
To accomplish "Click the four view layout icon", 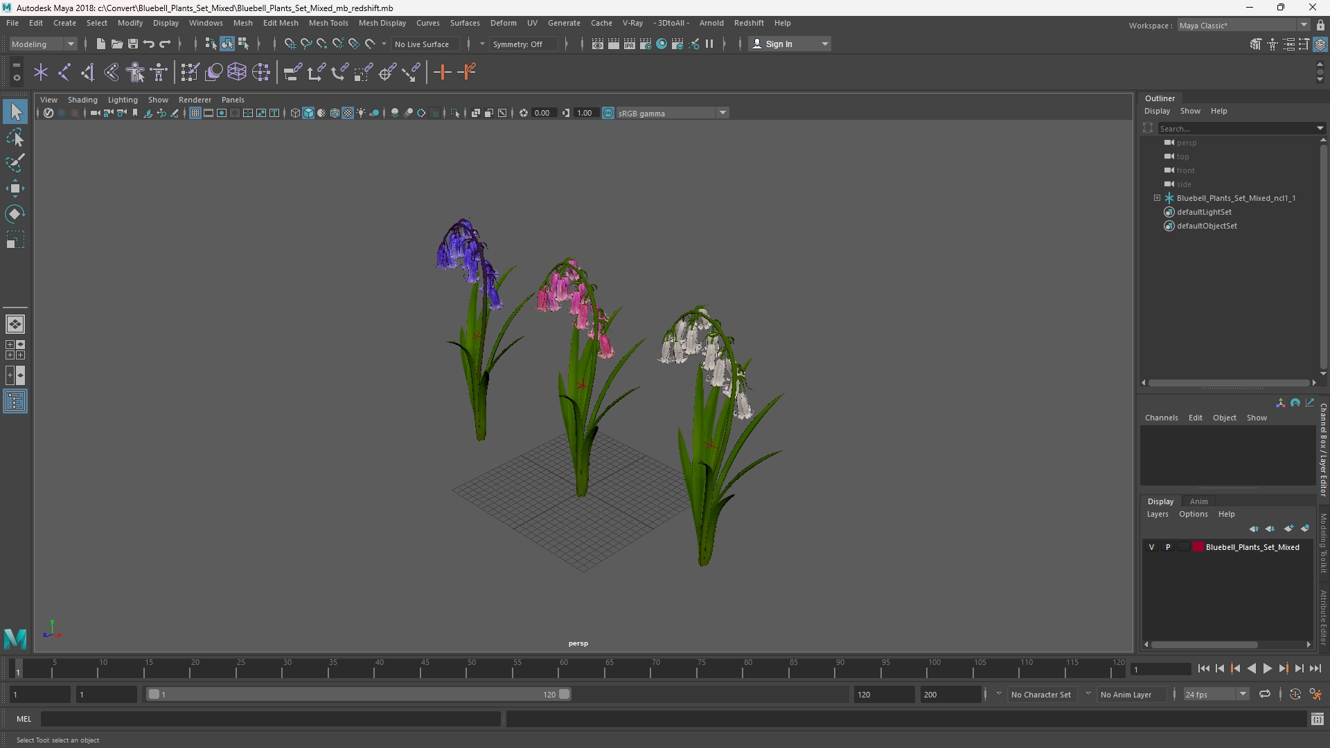I will tap(15, 350).
